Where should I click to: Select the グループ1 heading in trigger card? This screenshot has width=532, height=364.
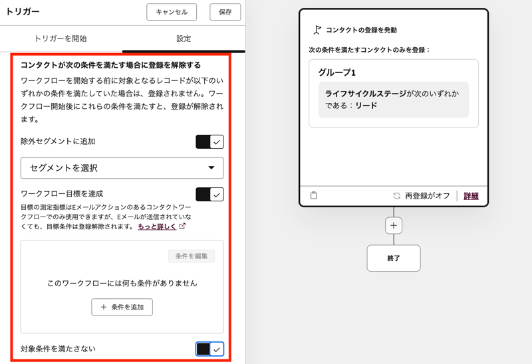click(336, 72)
